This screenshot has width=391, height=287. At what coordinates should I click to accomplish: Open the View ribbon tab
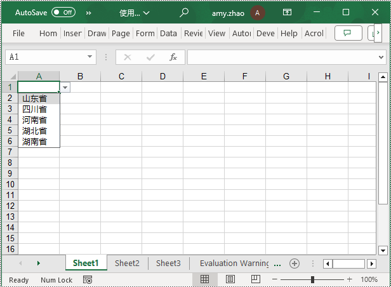(x=216, y=34)
